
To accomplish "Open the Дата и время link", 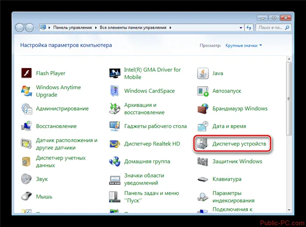I will tap(229, 126).
